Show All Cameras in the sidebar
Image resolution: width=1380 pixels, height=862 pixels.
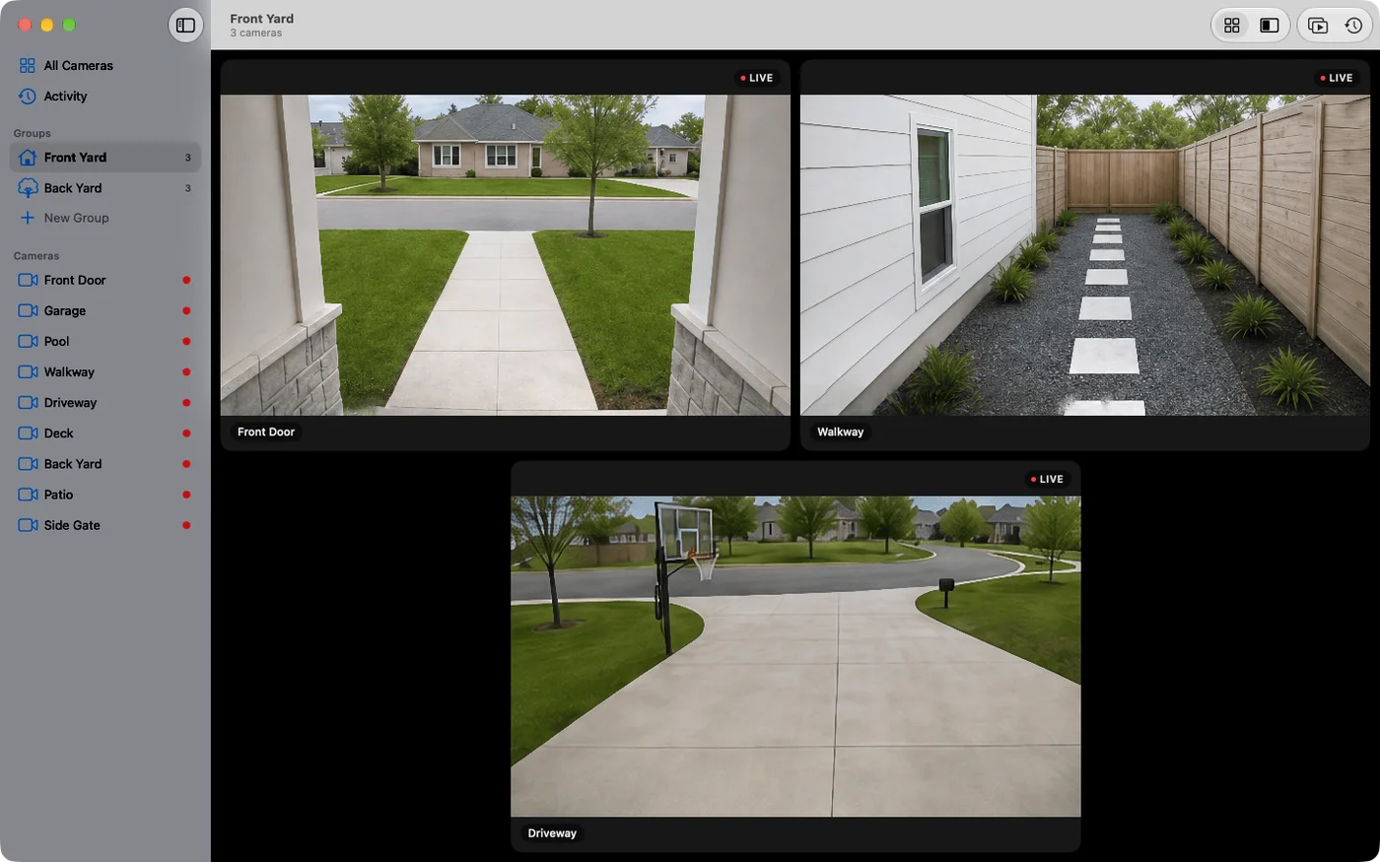click(105, 65)
